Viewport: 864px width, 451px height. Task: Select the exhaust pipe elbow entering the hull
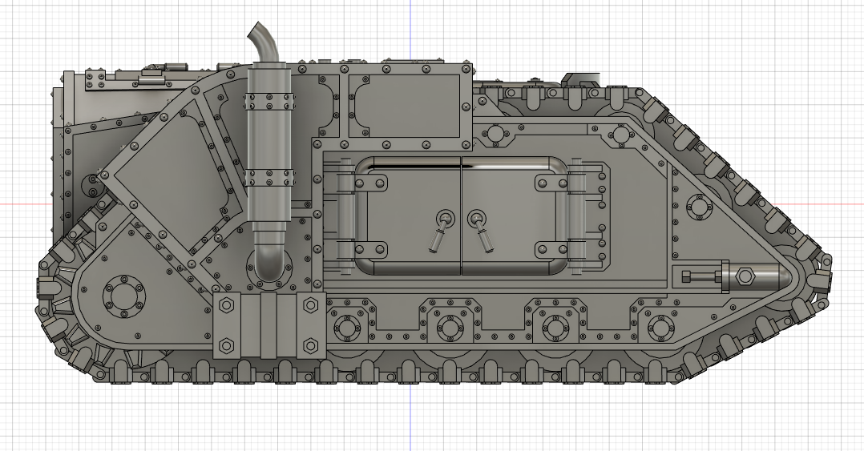click(x=269, y=262)
